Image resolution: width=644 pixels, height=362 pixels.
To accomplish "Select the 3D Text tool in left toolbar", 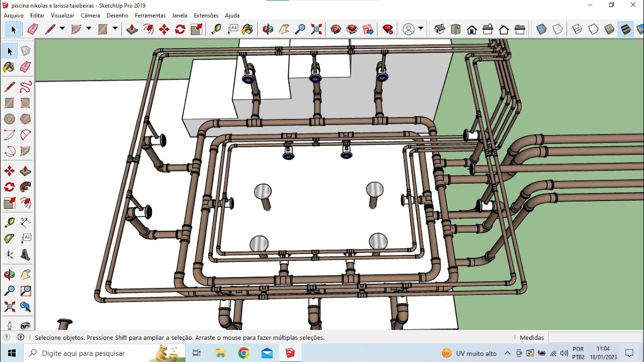I will click(x=26, y=255).
